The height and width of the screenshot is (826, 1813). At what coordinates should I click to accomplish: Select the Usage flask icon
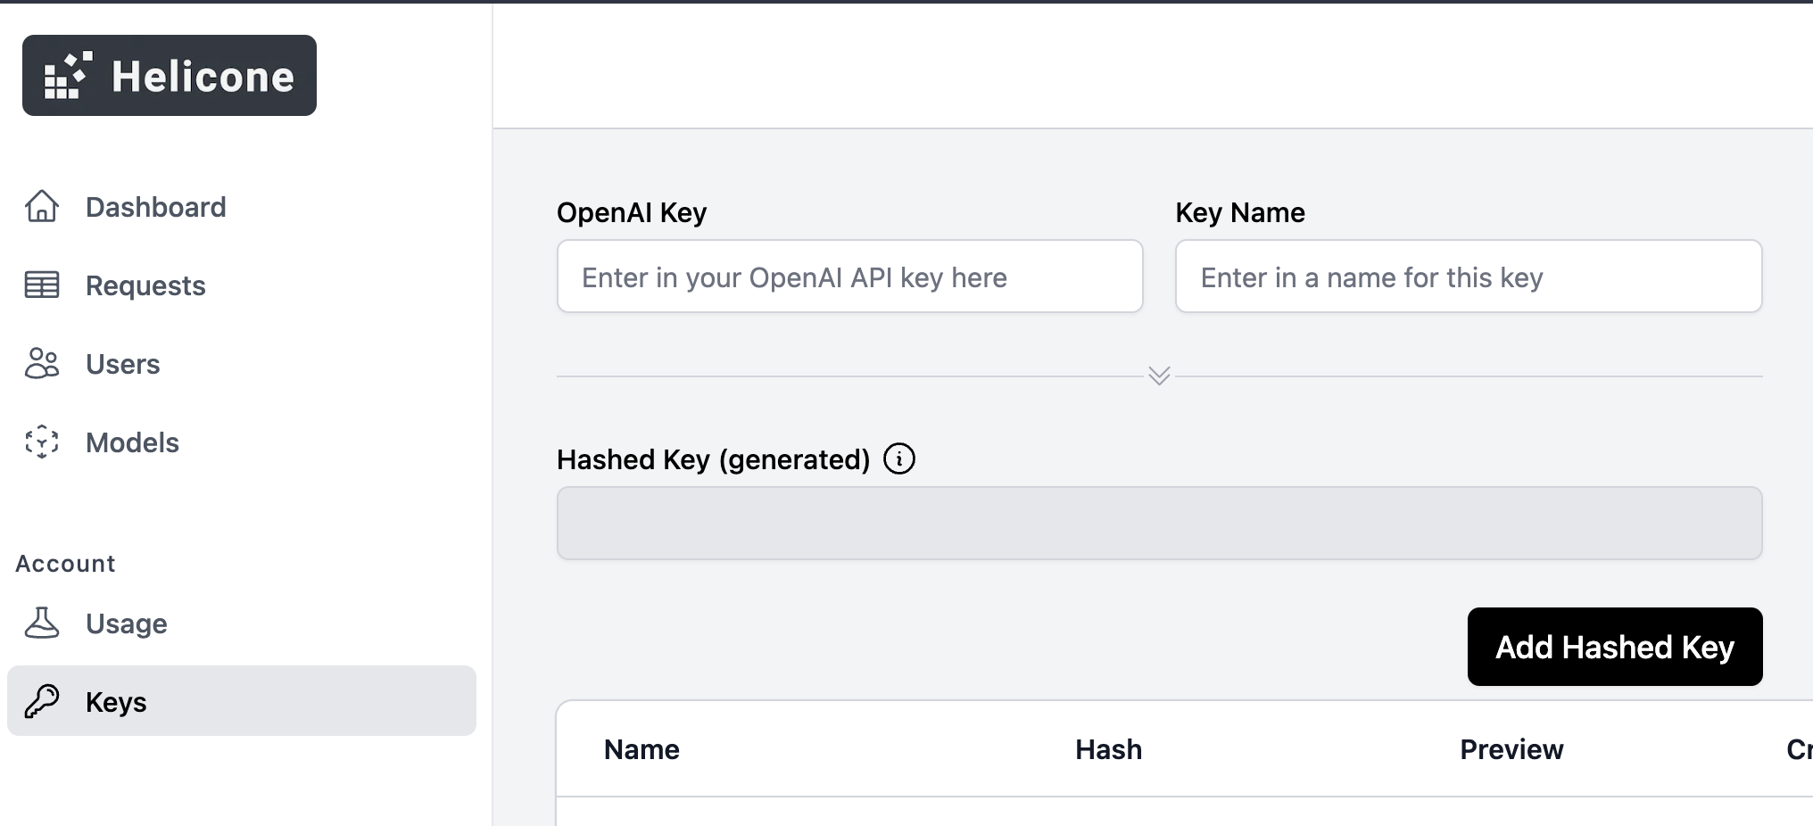tap(41, 624)
